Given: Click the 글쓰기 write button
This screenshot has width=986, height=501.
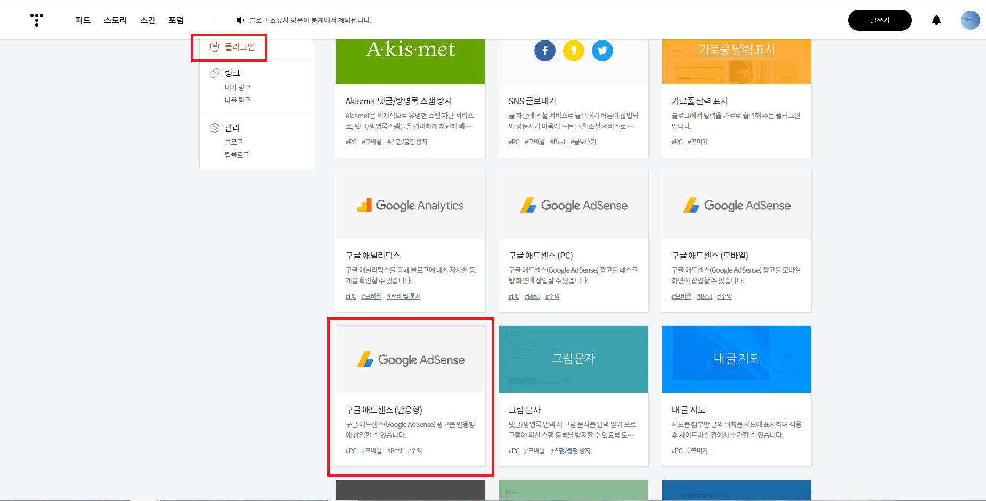Looking at the screenshot, I should (879, 20).
